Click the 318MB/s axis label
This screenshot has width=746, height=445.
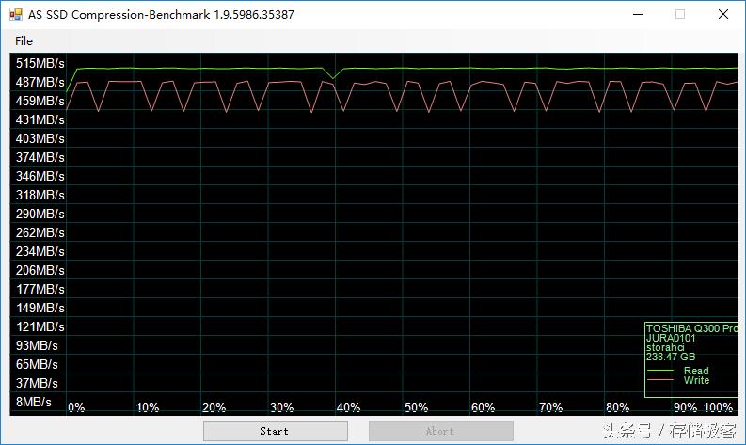40,195
